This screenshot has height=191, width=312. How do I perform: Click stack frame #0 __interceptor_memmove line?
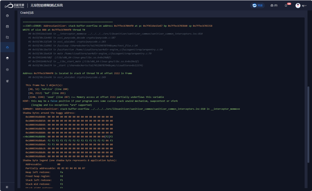pos(115,34)
